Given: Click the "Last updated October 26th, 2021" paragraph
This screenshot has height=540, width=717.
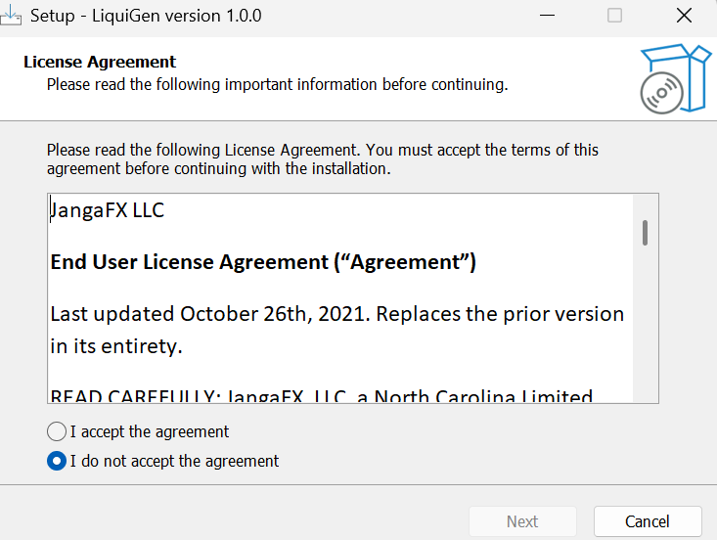Looking at the screenshot, I should (337, 330).
